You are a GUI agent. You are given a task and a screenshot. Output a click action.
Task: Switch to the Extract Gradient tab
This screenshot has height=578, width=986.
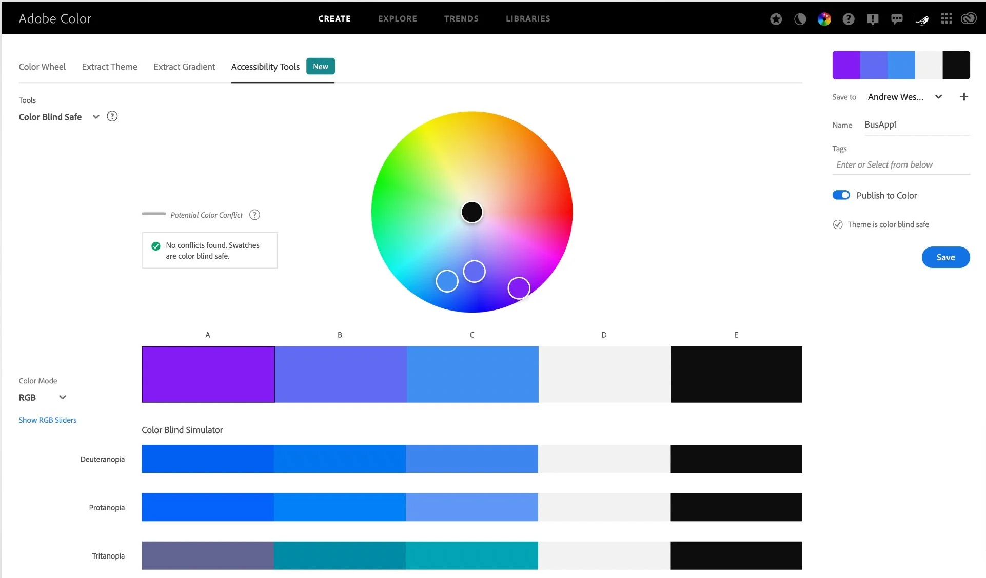point(184,67)
